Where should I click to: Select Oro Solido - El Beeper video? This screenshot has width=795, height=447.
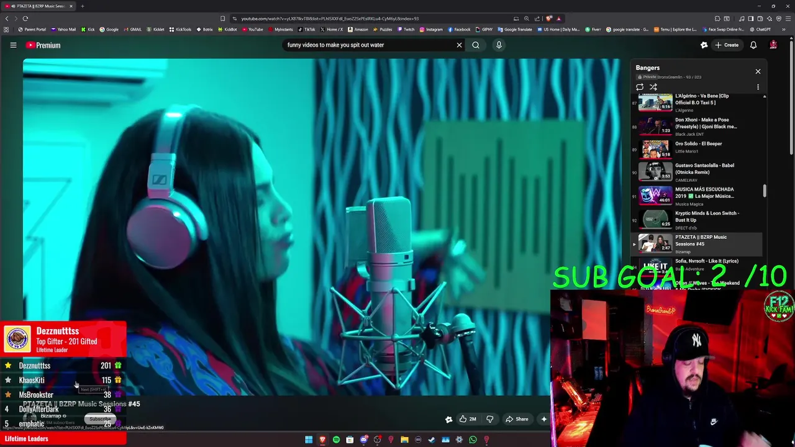click(x=697, y=150)
